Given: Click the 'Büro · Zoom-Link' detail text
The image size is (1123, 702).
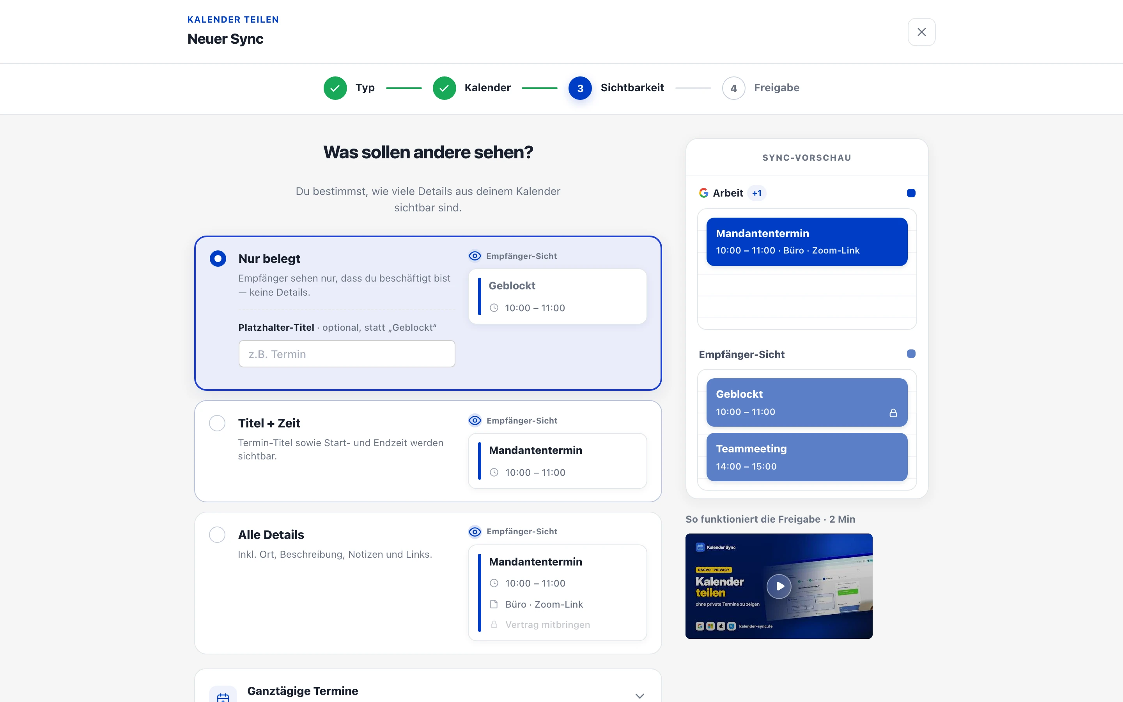Looking at the screenshot, I should [x=544, y=604].
